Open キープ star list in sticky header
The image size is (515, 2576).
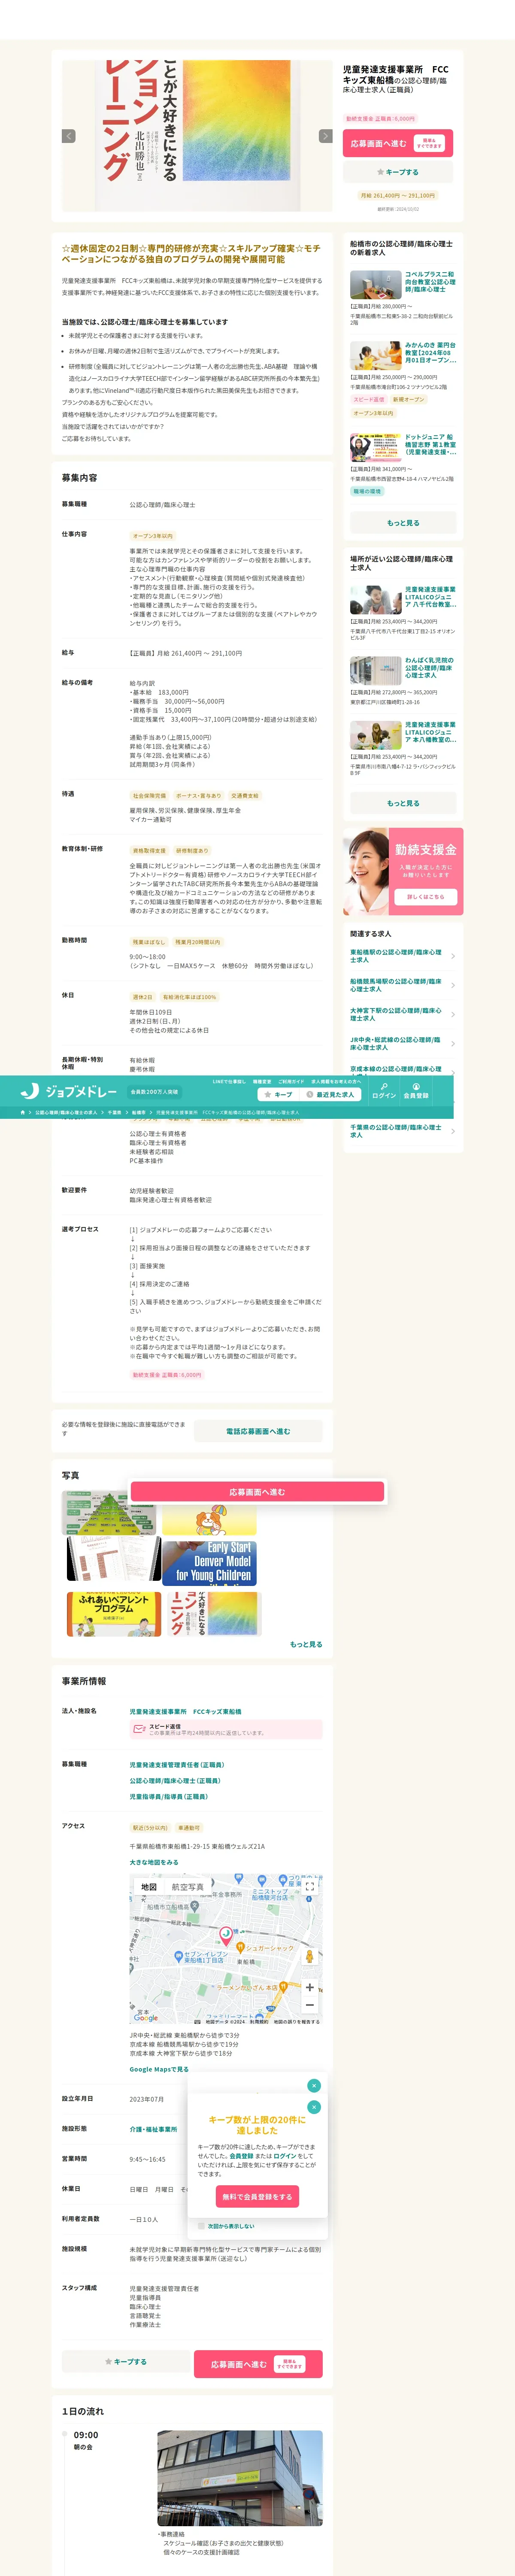(x=278, y=1095)
